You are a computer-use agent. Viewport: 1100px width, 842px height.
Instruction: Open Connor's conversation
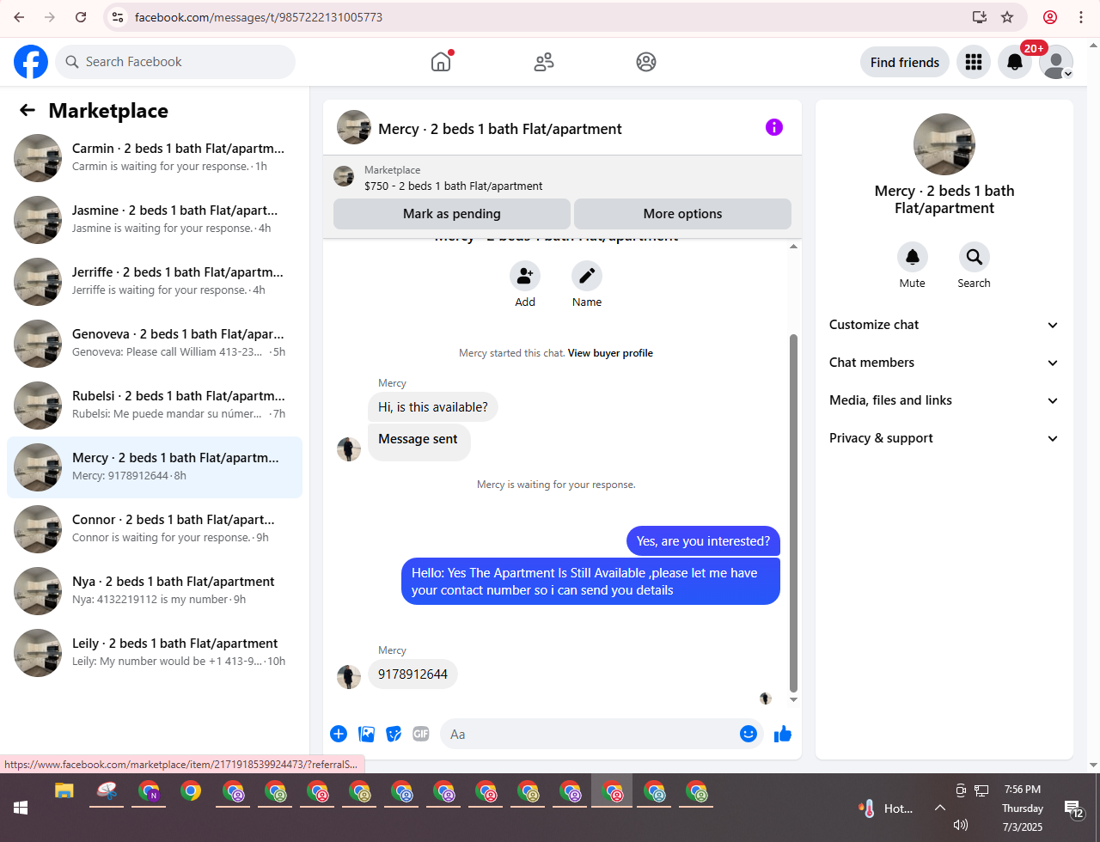[155, 529]
